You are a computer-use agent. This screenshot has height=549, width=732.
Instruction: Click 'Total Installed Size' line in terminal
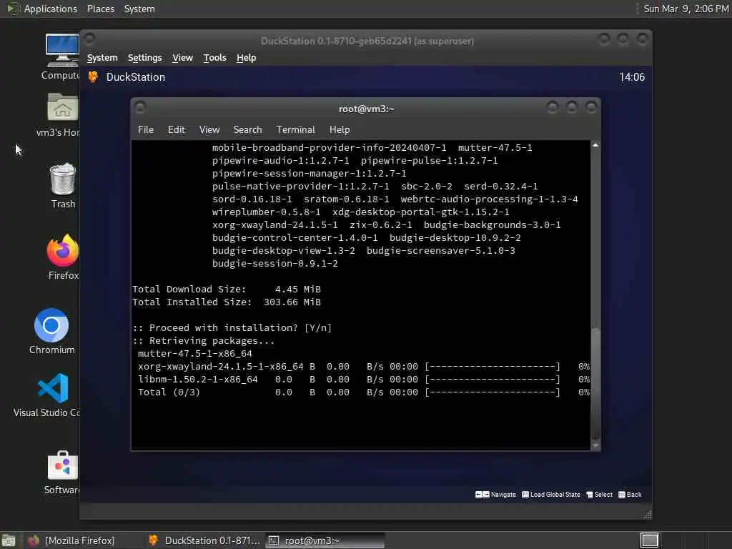pyautogui.click(x=227, y=302)
